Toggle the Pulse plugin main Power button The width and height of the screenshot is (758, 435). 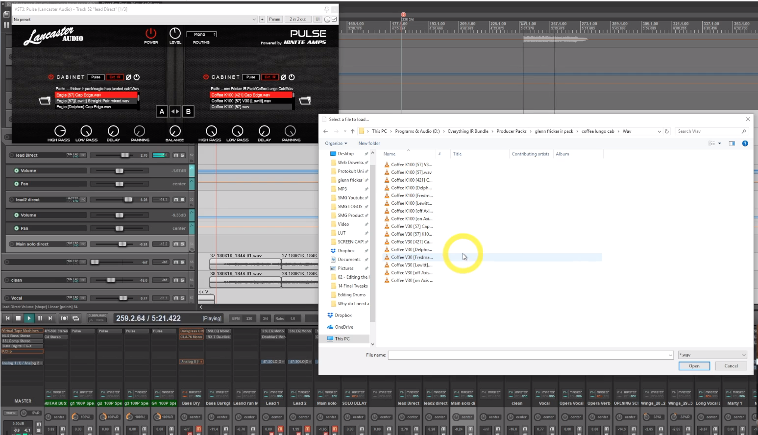151,33
